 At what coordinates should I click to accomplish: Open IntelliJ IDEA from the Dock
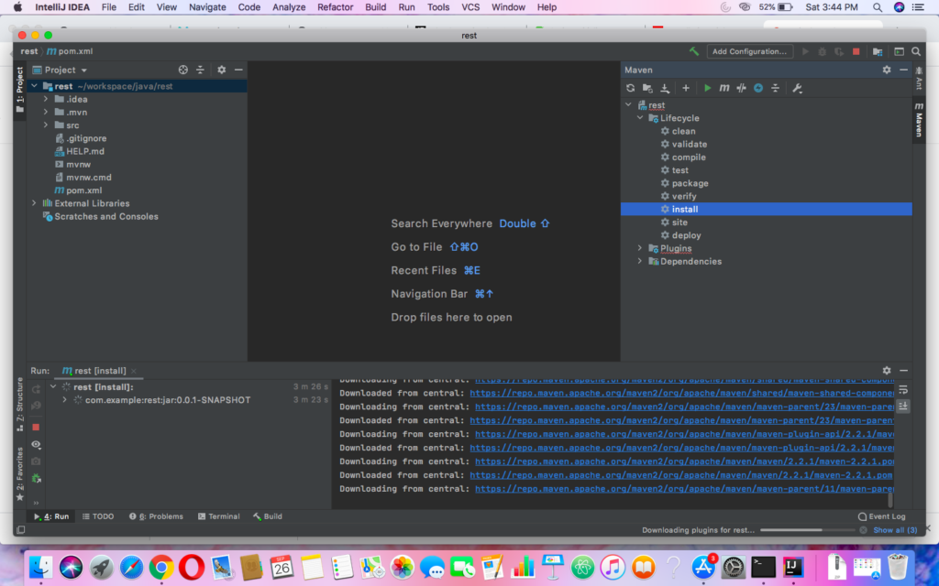[793, 567]
